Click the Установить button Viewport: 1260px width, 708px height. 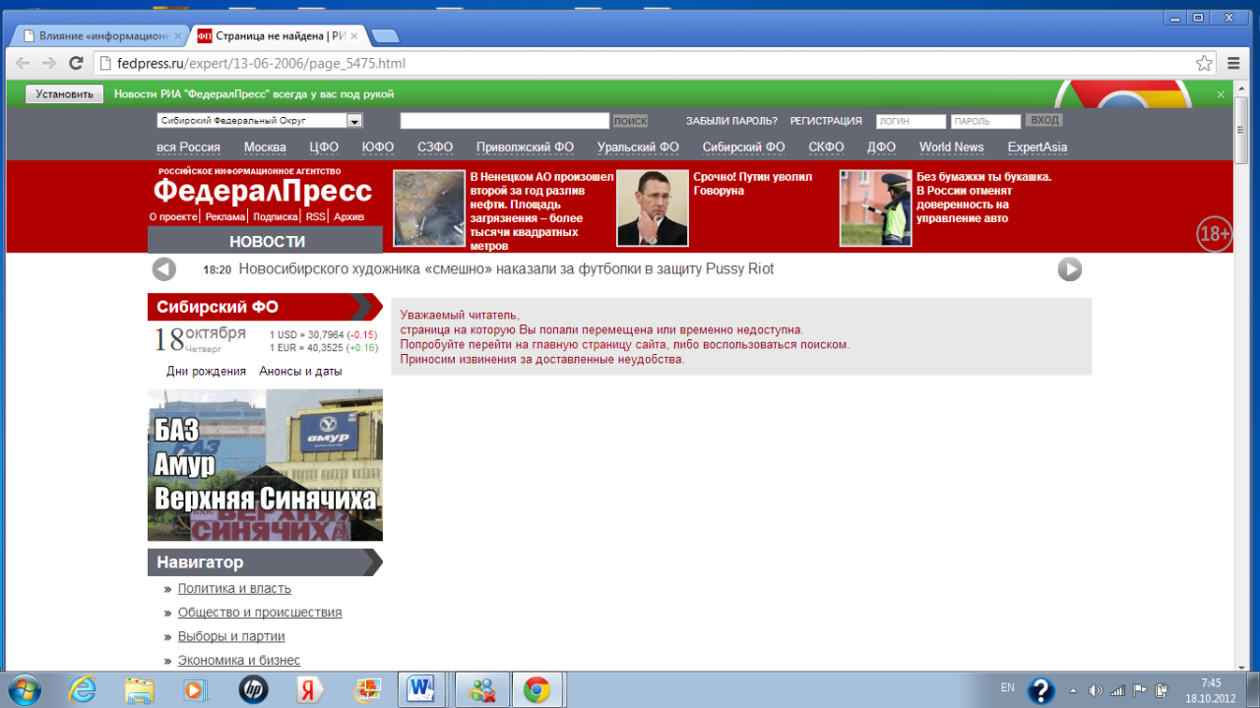65,94
